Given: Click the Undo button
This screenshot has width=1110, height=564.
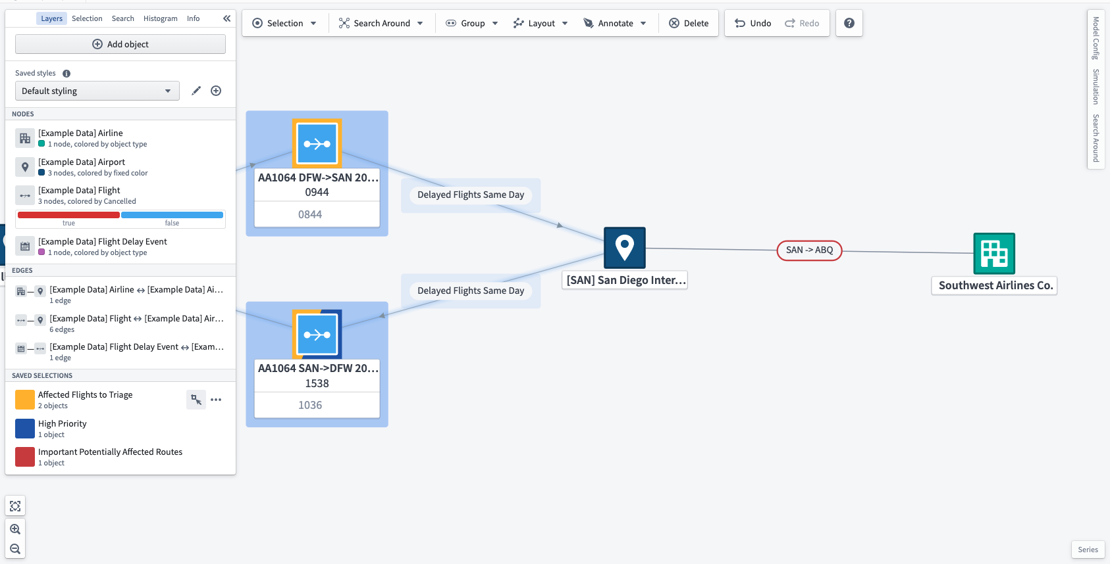Looking at the screenshot, I should coord(753,23).
